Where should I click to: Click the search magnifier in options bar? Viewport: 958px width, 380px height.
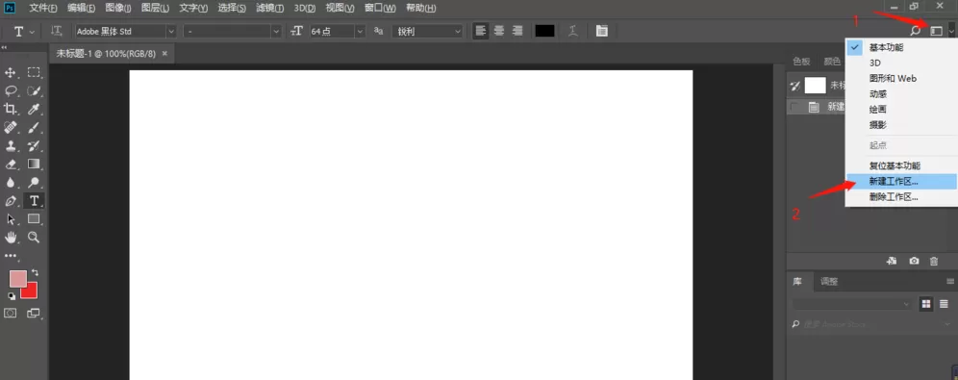(x=916, y=31)
